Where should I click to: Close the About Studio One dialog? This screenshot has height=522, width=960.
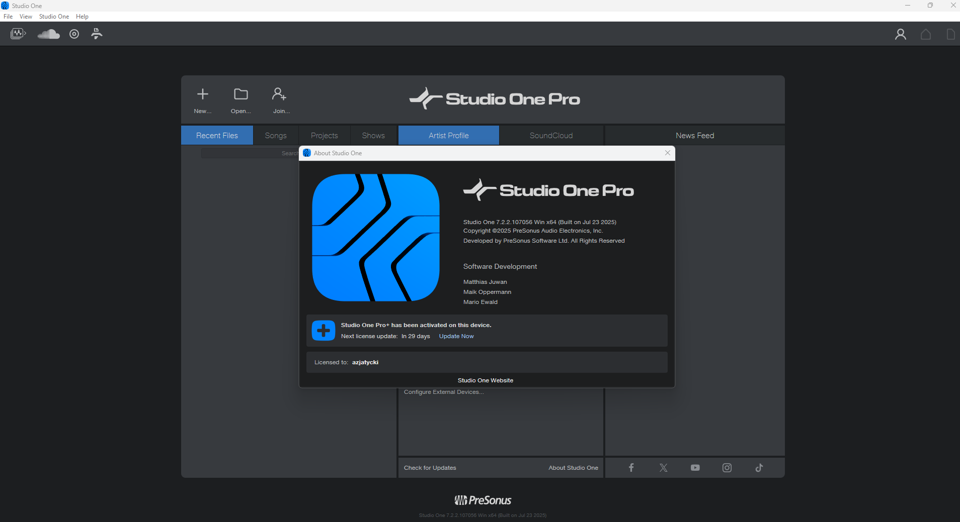[x=668, y=153]
